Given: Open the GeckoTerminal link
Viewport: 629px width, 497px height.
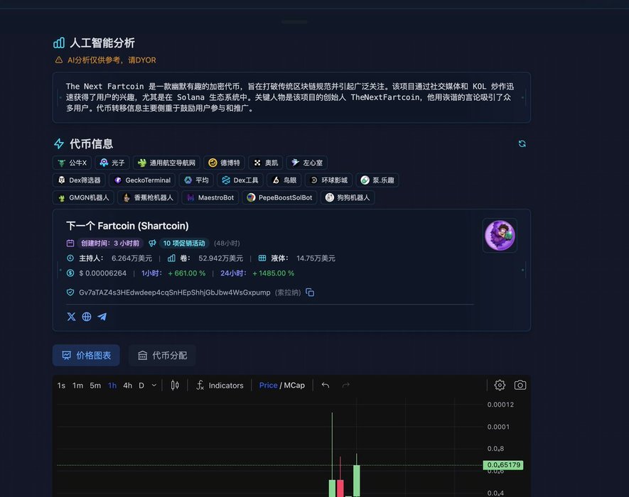Looking at the screenshot, I should [142, 180].
